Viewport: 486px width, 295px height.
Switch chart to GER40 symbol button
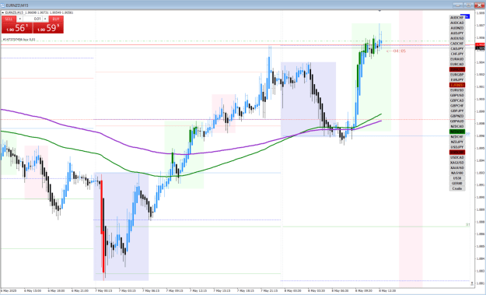[457, 184]
